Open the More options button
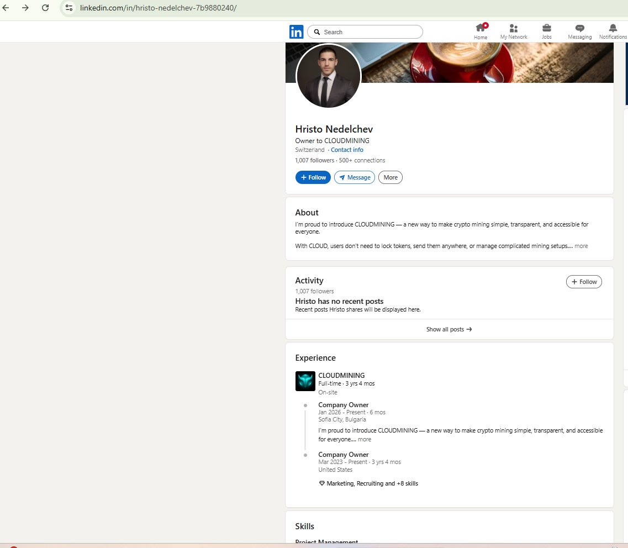Viewport: 628px width, 548px height. [x=390, y=177]
